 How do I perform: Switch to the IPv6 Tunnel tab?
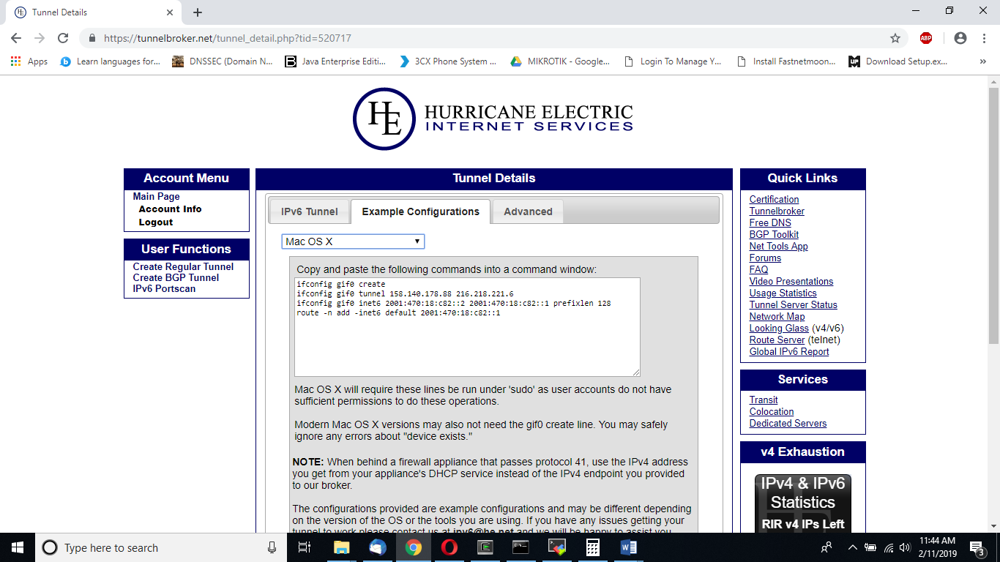(310, 211)
